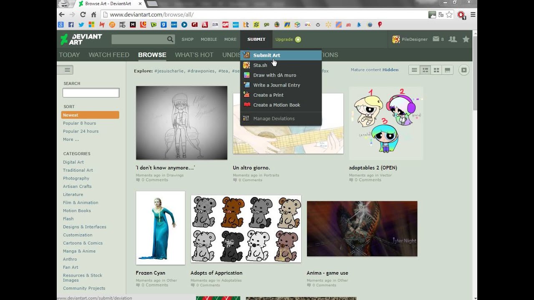Viewport: 534px width, 300px height.
Task: Open the MORE dropdown in header
Action: [x=230, y=40]
